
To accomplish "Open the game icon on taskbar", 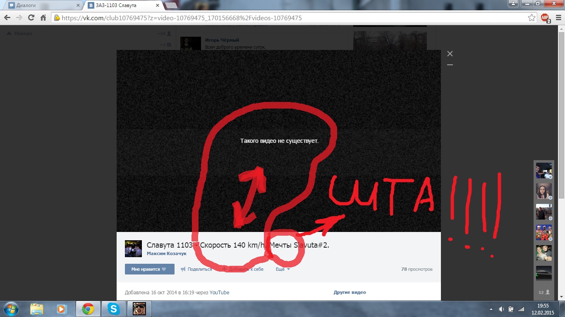I will [139, 309].
